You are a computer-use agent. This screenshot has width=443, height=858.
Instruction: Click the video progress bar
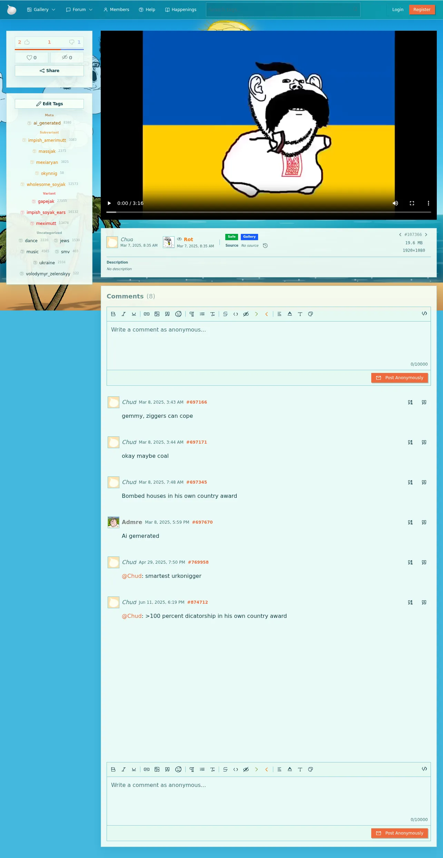coord(269,212)
